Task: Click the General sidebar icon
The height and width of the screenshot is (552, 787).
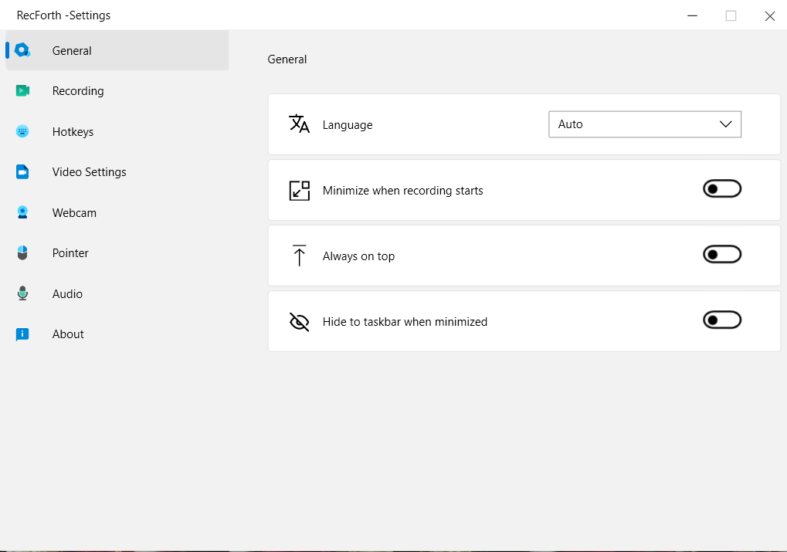Action: (22, 50)
